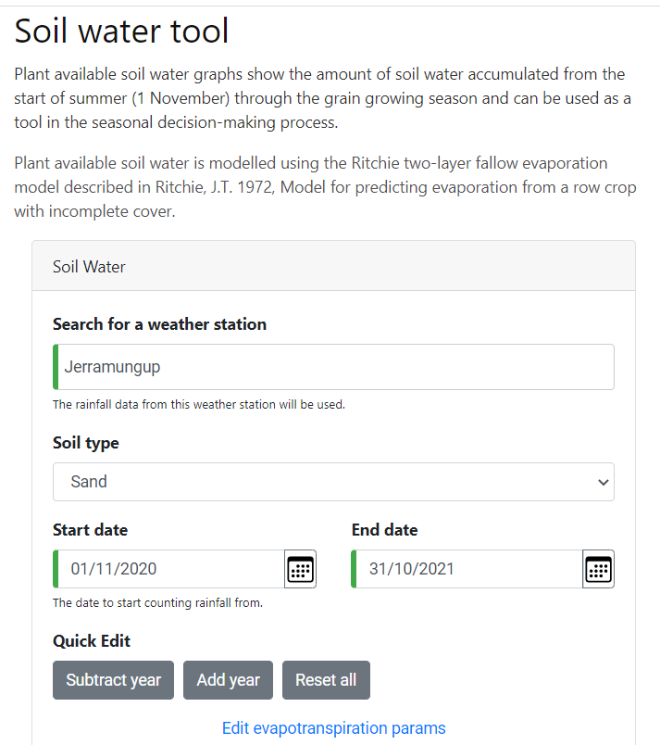Click the 'date to start counting rainfall' hint
Image resolution: width=660 pixels, height=745 pixels.
(x=157, y=603)
